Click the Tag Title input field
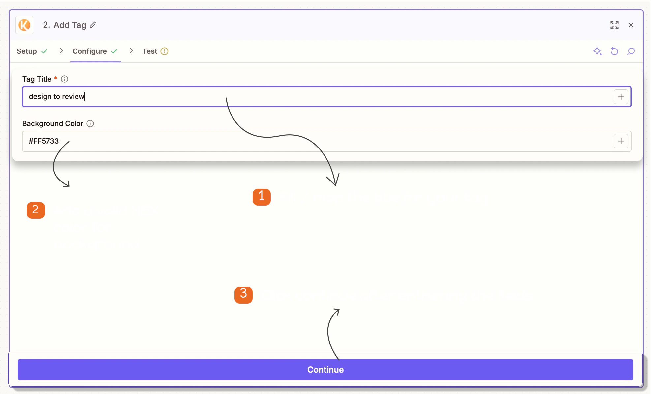Image resolution: width=651 pixels, height=394 pixels. click(326, 97)
